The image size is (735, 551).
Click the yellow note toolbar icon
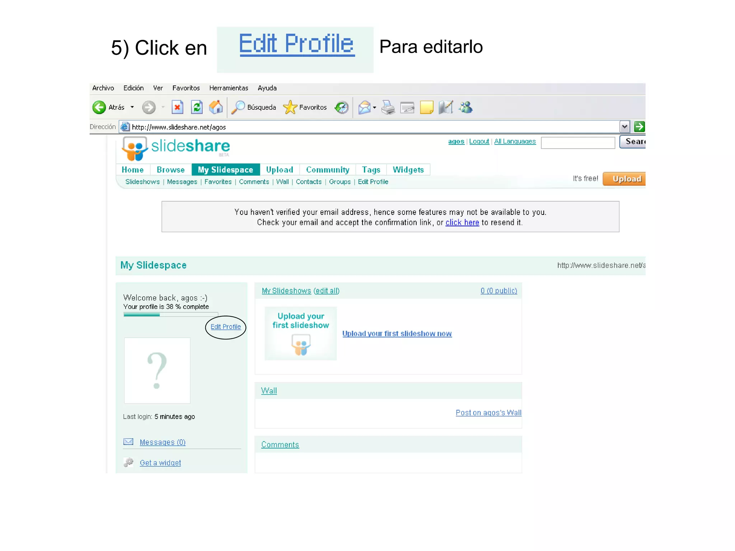427,107
